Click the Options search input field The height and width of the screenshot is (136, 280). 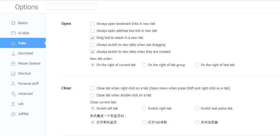[x=72, y=7]
